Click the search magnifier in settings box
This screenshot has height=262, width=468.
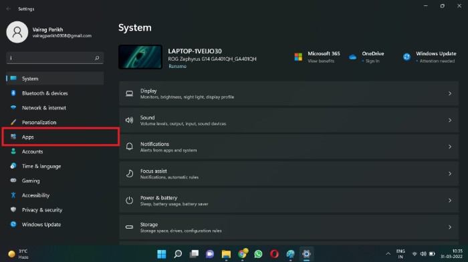pos(97,58)
